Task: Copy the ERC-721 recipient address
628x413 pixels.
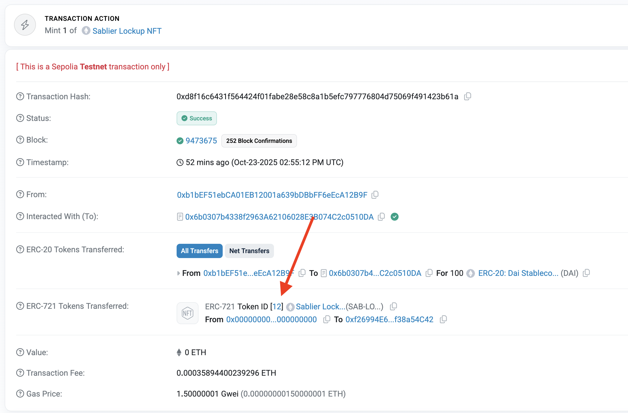Action: (x=443, y=319)
